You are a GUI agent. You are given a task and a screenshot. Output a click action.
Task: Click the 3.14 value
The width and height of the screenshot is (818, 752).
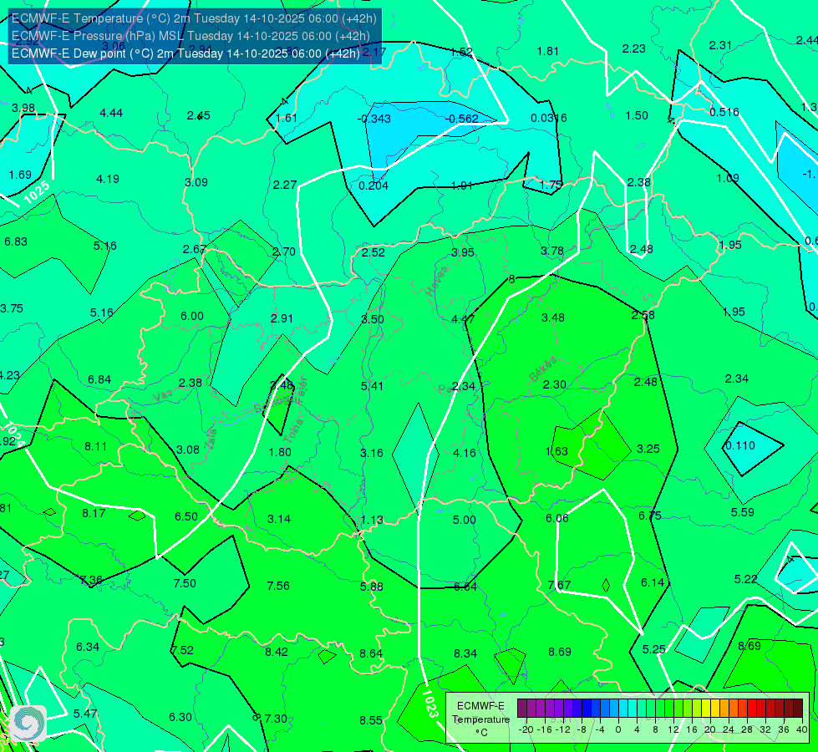(x=279, y=519)
